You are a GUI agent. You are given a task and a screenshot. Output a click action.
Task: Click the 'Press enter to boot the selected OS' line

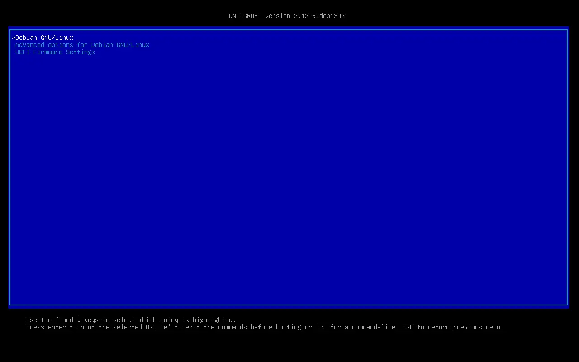(x=265, y=327)
